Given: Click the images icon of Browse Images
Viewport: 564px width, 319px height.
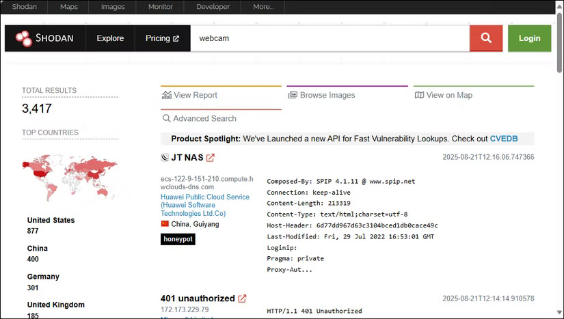Looking at the screenshot, I should [293, 95].
